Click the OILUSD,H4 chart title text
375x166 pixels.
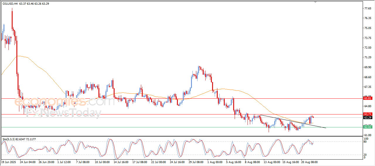[10, 4]
